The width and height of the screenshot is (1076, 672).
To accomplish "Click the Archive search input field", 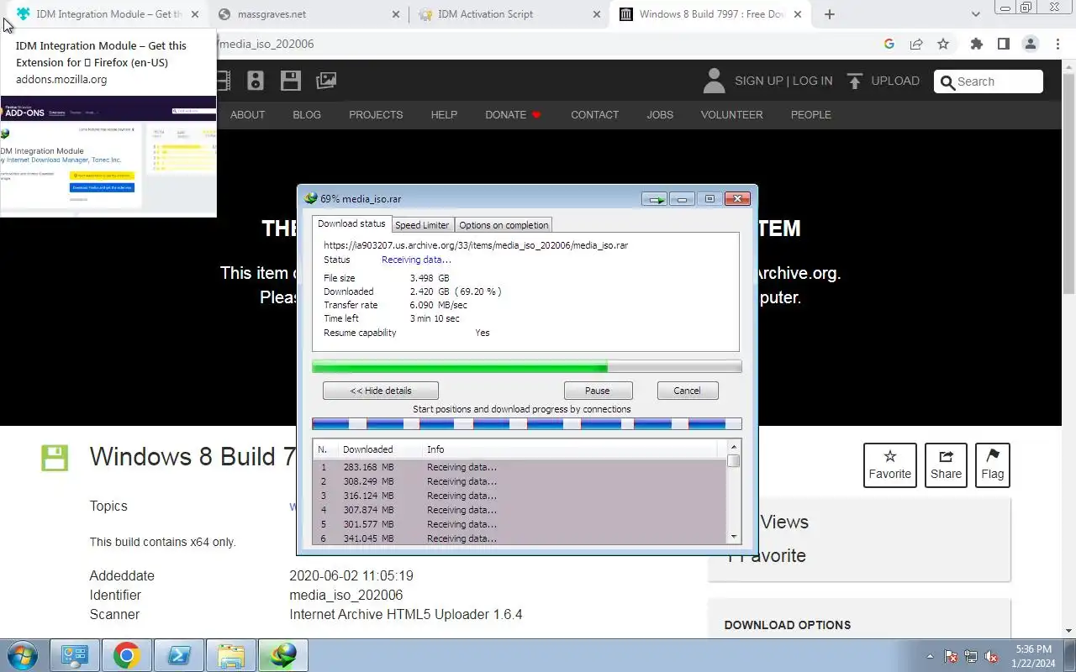I will point(989,81).
